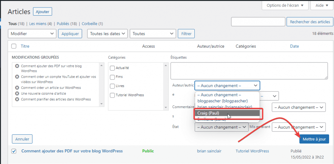
Task: Tick the Actualité category checkbox
Action: [x=112, y=68]
